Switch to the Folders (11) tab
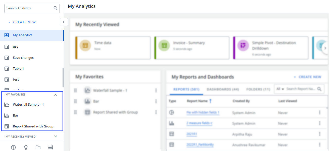The image size is (333, 151). 258,89
